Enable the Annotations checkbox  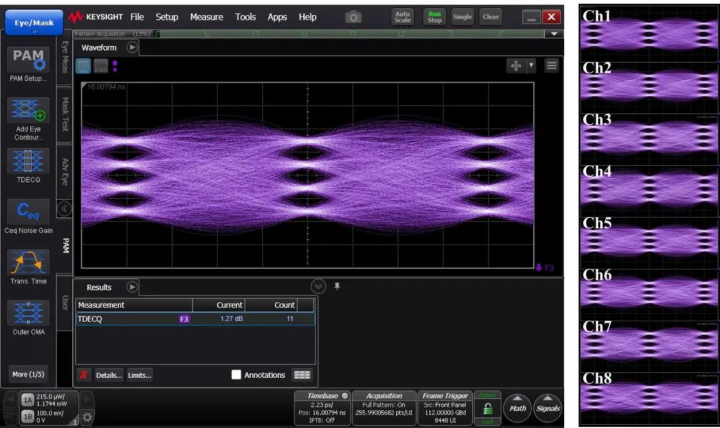click(x=236, y=375)
